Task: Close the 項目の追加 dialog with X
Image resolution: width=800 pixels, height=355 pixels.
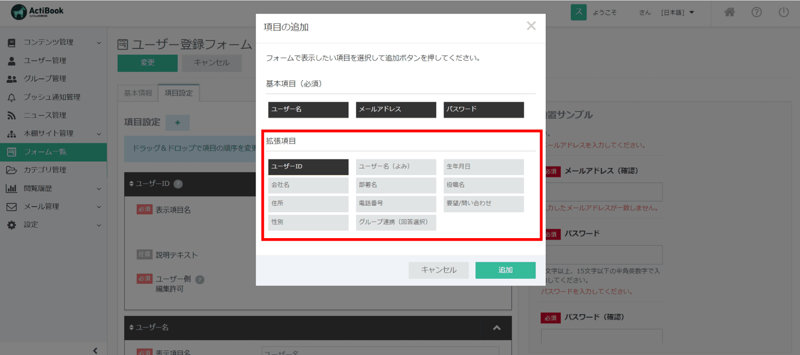Action: coord(531,26)
